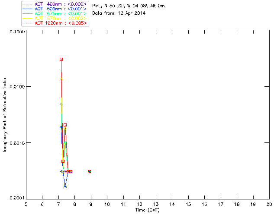Click the 0.0010 y-axis tick label
This screenshot has height=221, width=277.
point(17,143)
